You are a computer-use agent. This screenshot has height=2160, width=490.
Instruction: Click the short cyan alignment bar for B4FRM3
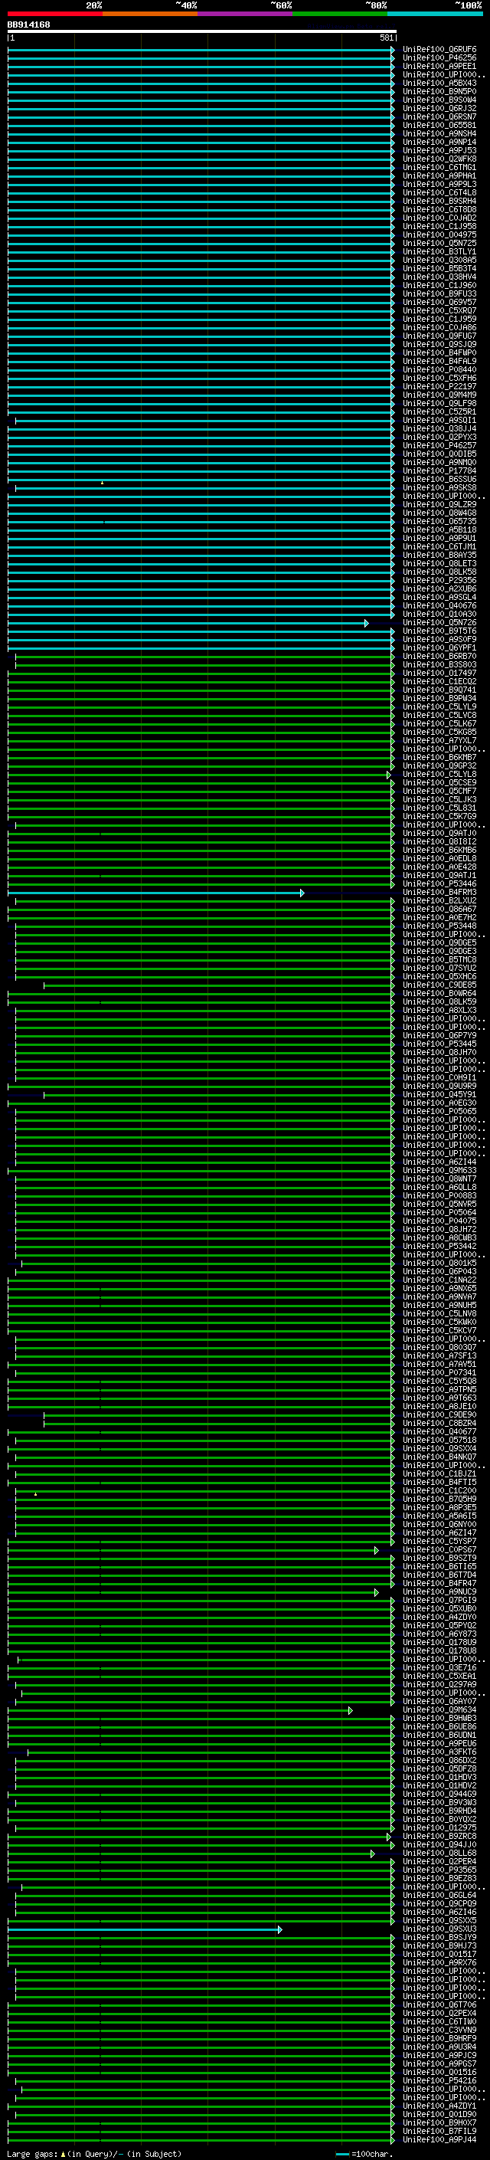(155, 892)
